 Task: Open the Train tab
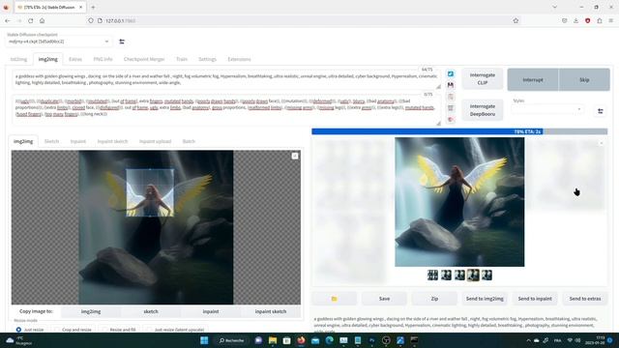182,59
